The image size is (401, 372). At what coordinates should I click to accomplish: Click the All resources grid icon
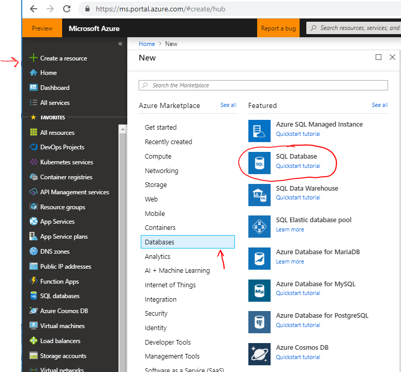pyautogui.click(x=34, y=132)
